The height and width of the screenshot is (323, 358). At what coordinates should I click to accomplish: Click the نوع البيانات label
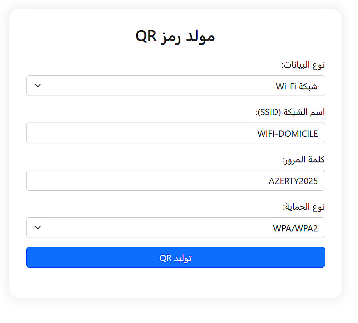[303, 65]
